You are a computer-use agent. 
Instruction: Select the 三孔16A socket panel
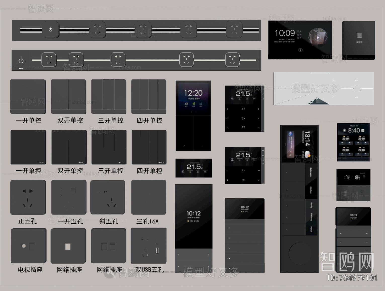pos(149,197)
